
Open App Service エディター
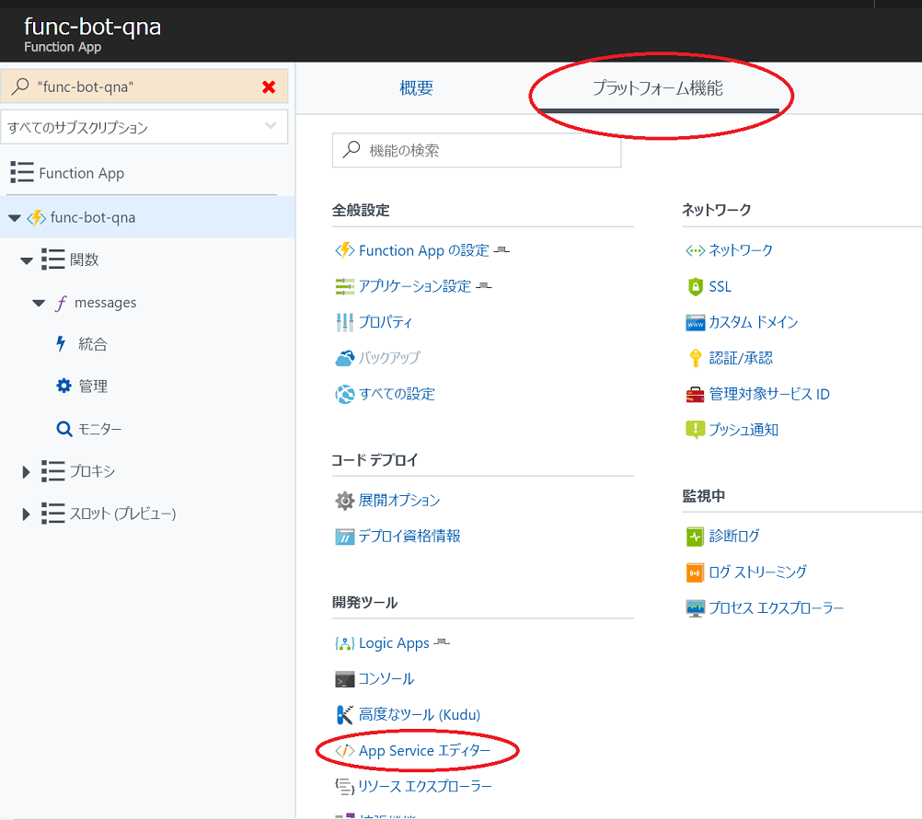424,751
